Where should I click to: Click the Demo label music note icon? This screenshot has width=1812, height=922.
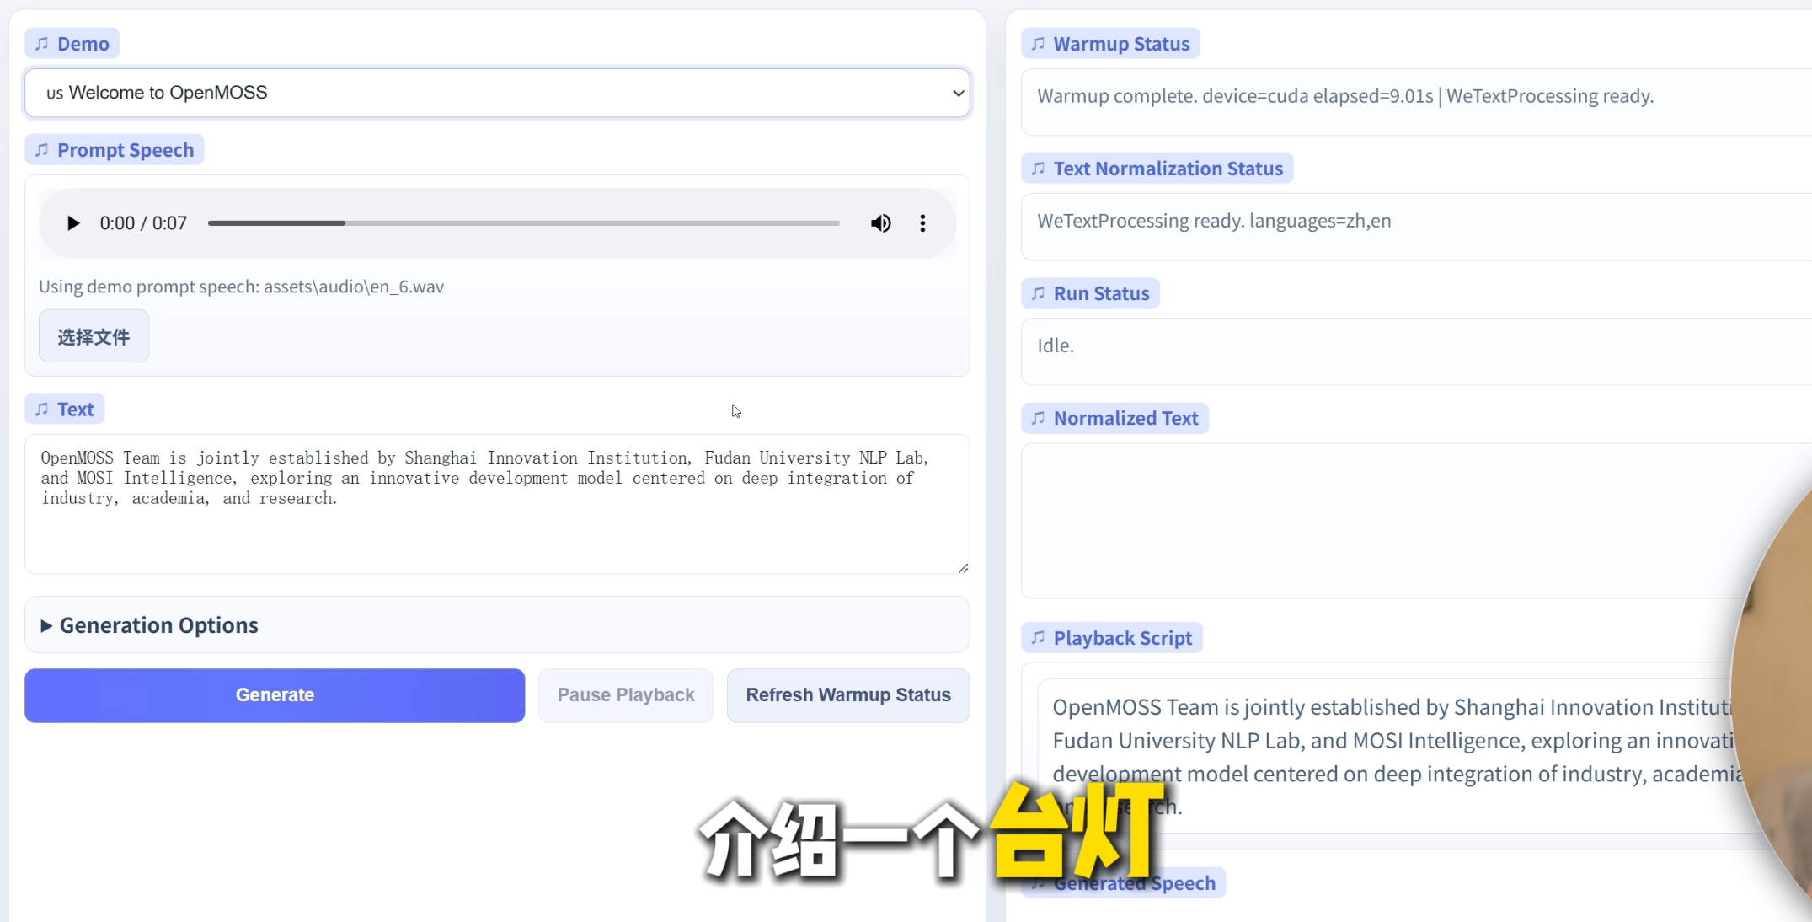pyautogui.click(x=42, y=44)
